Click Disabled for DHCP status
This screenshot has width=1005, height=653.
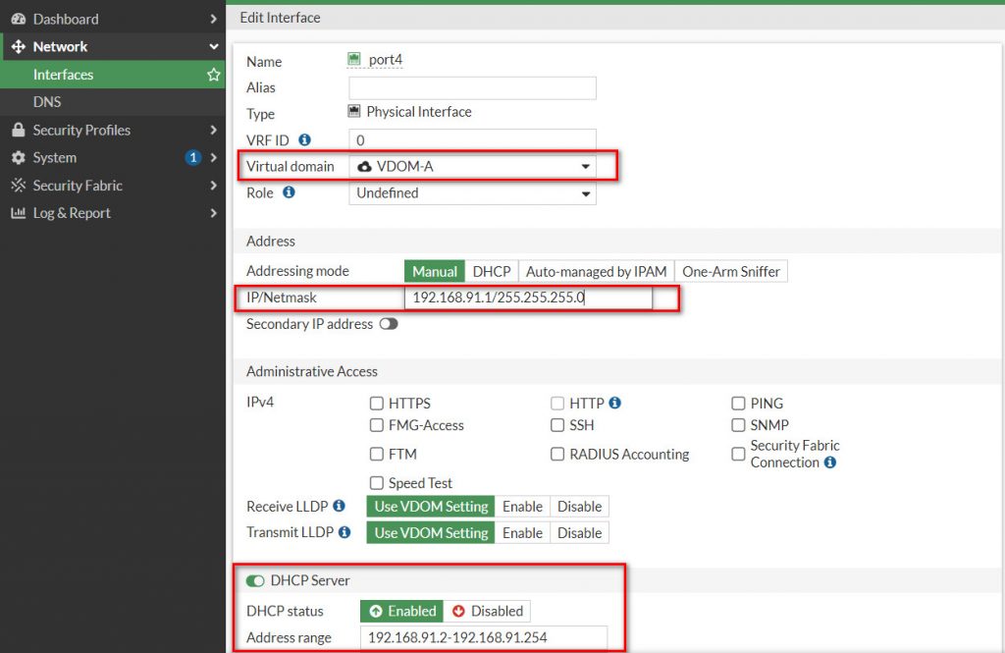point(488,611)
